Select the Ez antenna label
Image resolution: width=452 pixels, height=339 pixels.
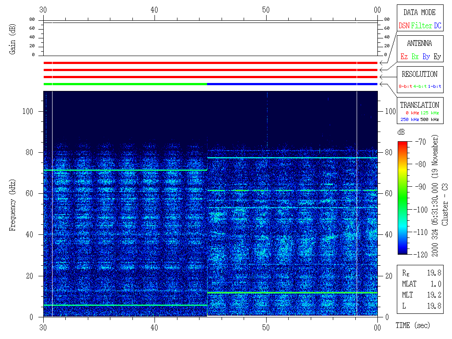(404, 56)
